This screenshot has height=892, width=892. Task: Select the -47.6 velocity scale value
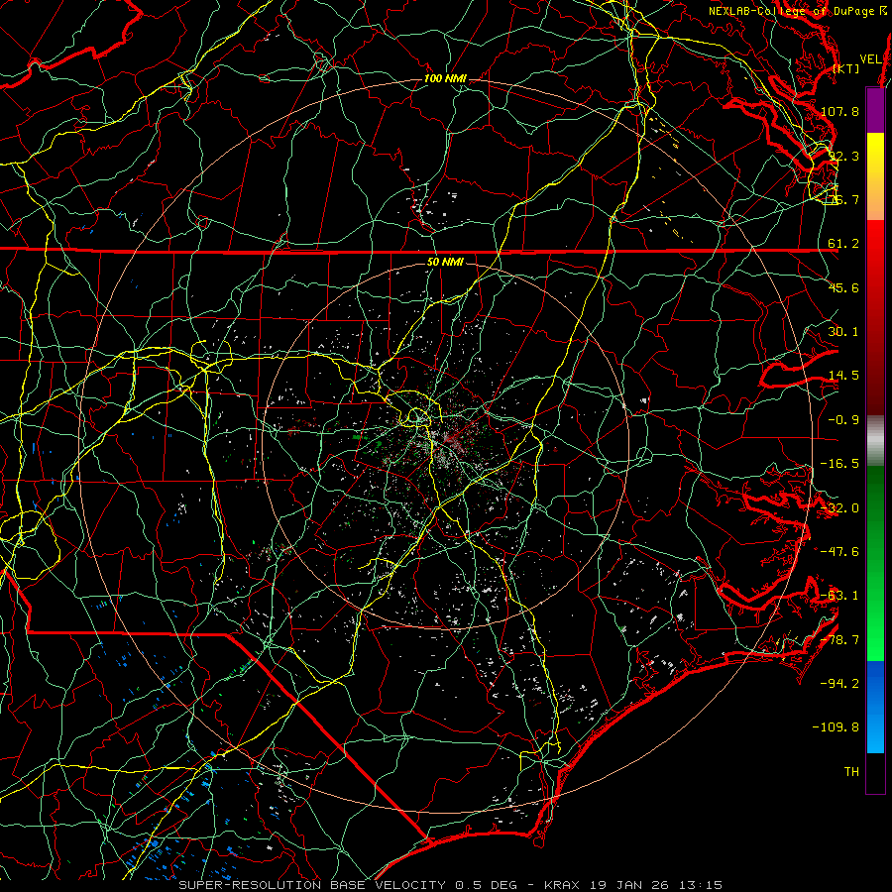(x=839, y=552)
